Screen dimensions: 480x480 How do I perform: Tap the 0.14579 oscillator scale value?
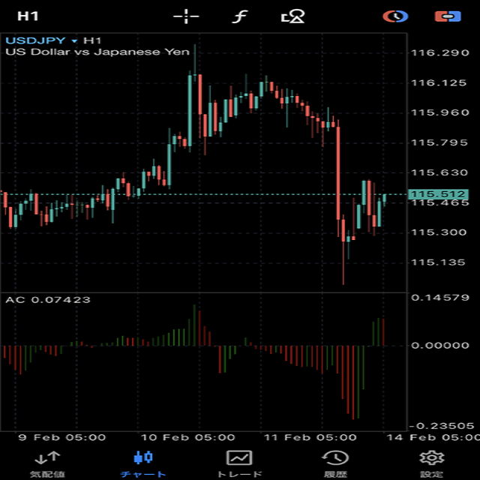click(x=440, y=298)
